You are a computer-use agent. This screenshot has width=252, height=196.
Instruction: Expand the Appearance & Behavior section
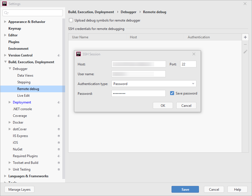coord(5,22)
